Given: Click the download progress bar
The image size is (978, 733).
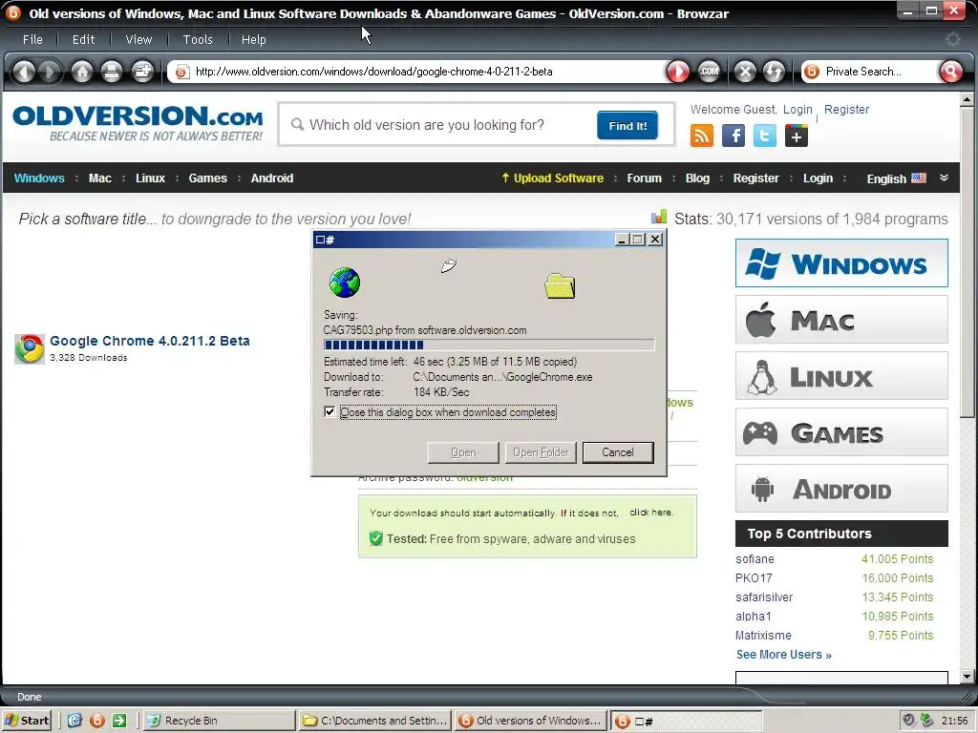Looking at the screenshot, I should [489, 345].
